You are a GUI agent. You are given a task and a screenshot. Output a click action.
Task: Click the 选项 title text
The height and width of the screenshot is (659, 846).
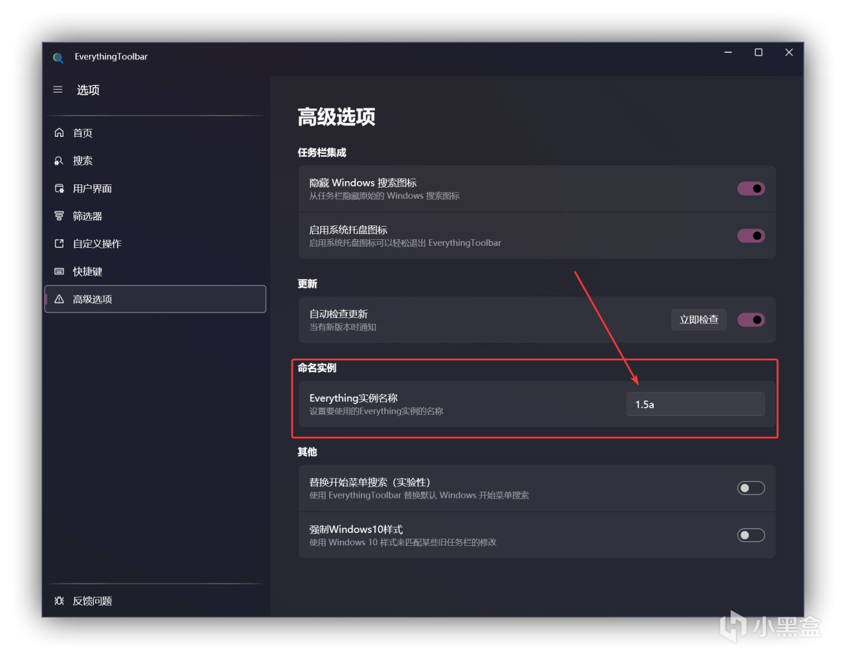pyautogui.click(x=88, y=90)
